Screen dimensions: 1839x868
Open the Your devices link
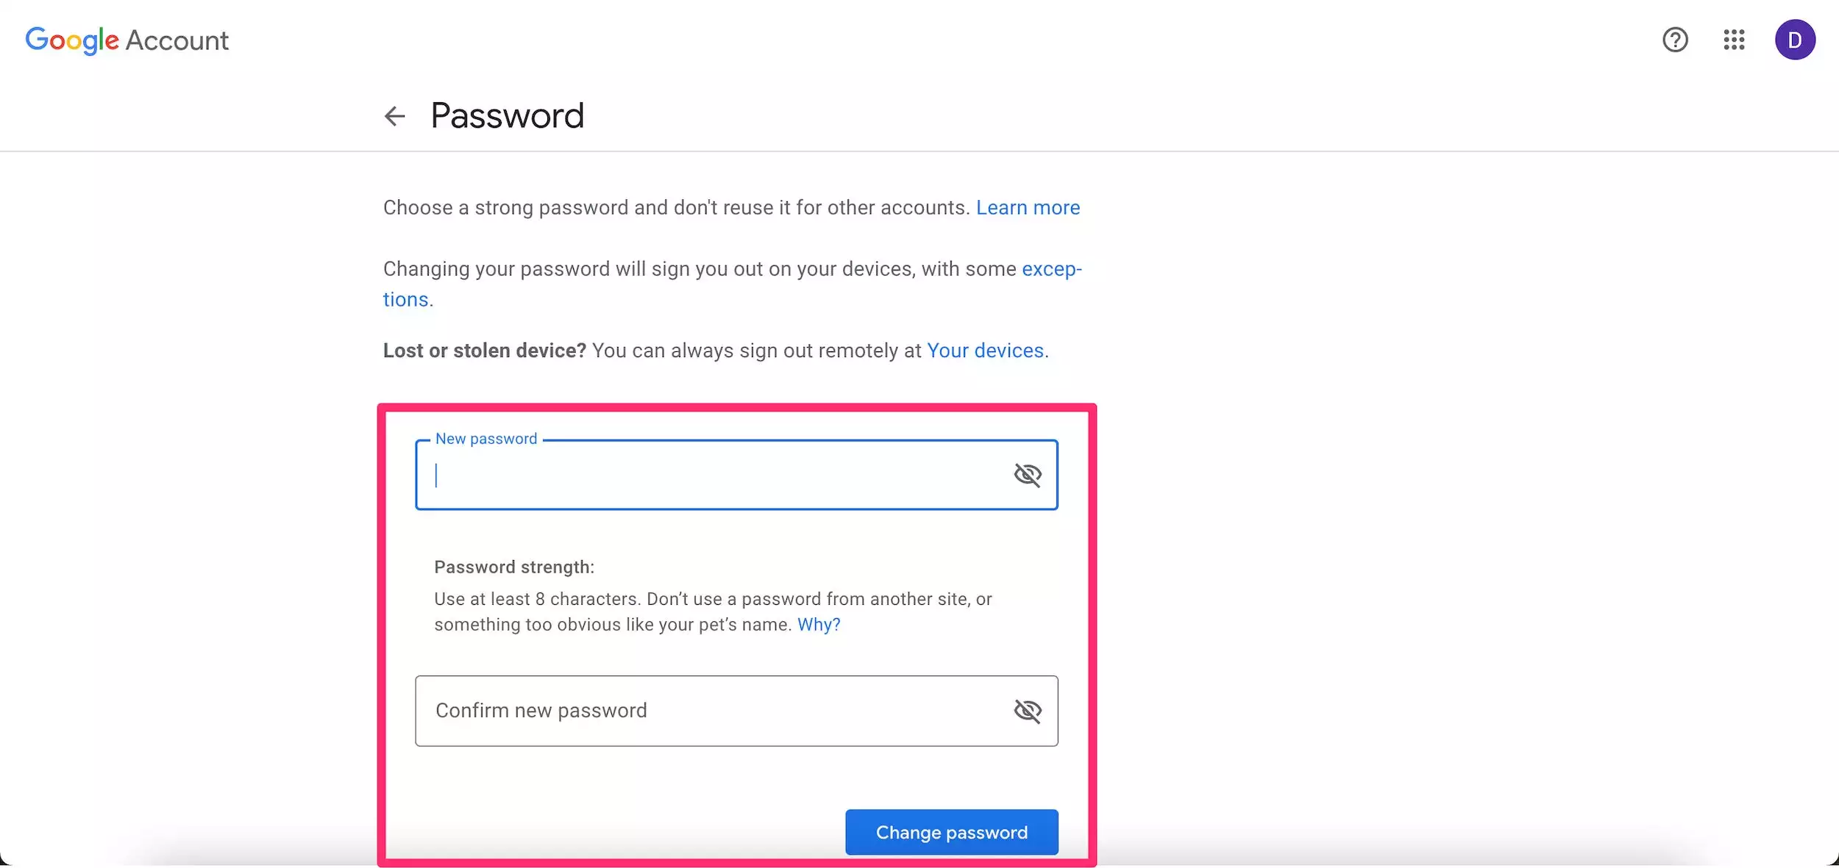point(985,351)
